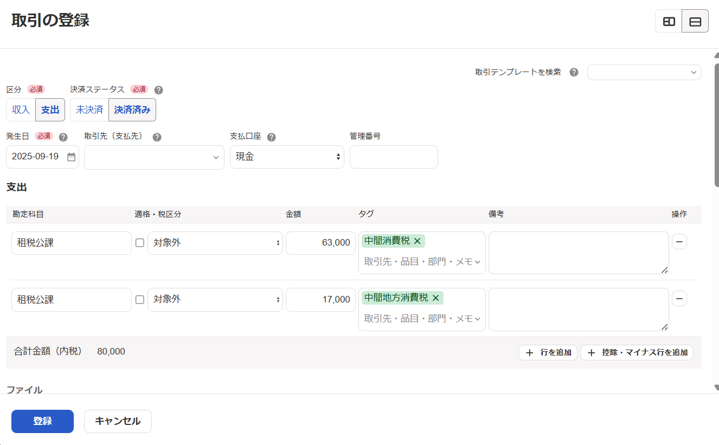The image size is (719, 445).
Task: Click the 登録 button
Action: click(42, 421)
